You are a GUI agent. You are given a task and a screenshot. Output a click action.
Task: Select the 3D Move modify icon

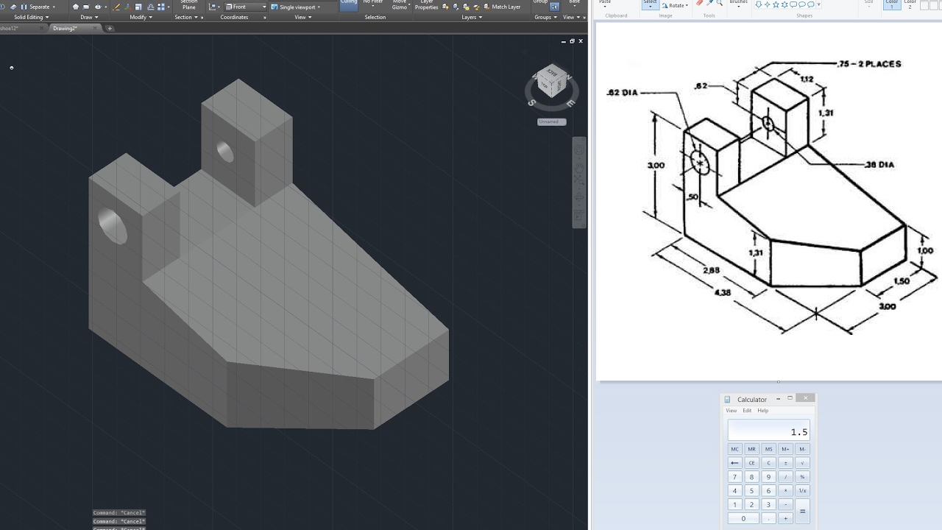[127, 7]
